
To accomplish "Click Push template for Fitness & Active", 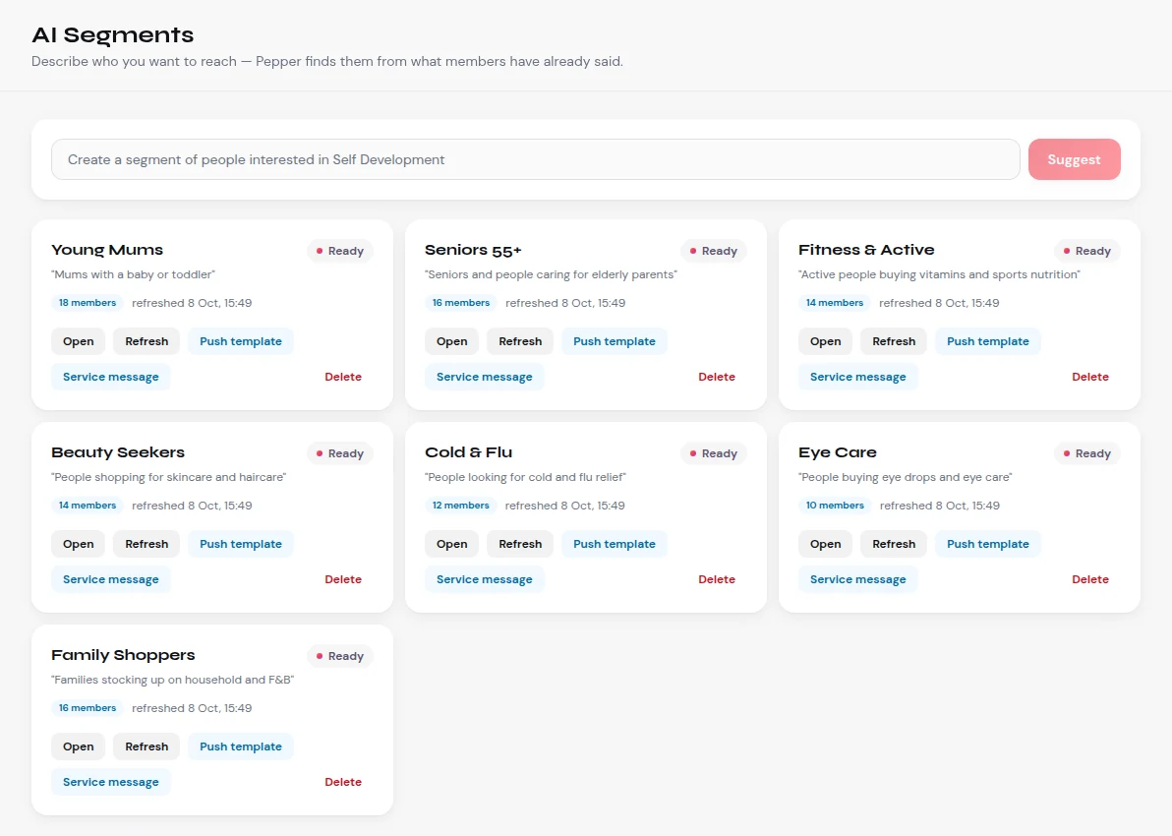I will [x=988, y=341].
